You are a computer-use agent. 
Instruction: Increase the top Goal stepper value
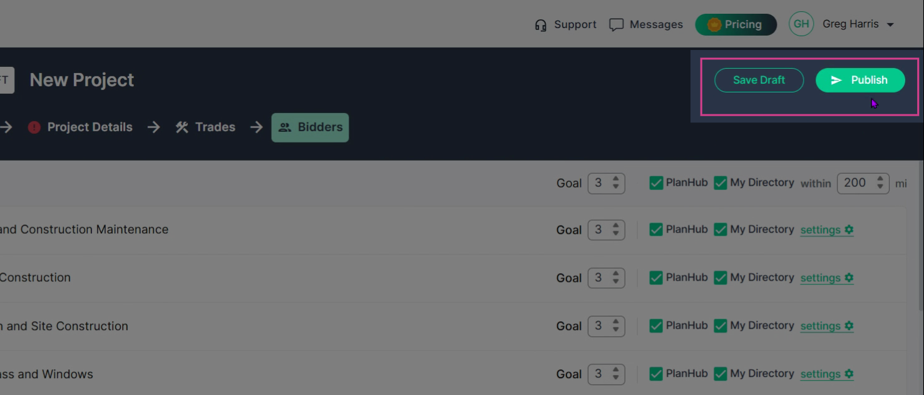point(615,179)
